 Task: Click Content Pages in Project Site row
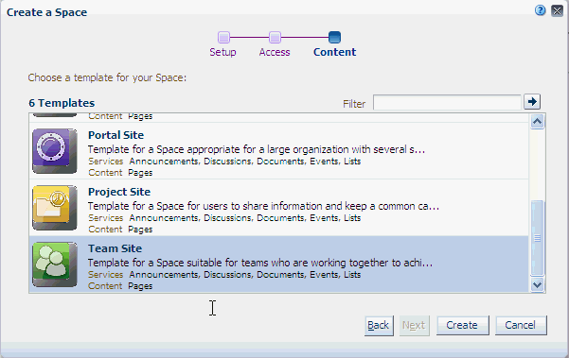pyautogui.click(x=120, y=230)
